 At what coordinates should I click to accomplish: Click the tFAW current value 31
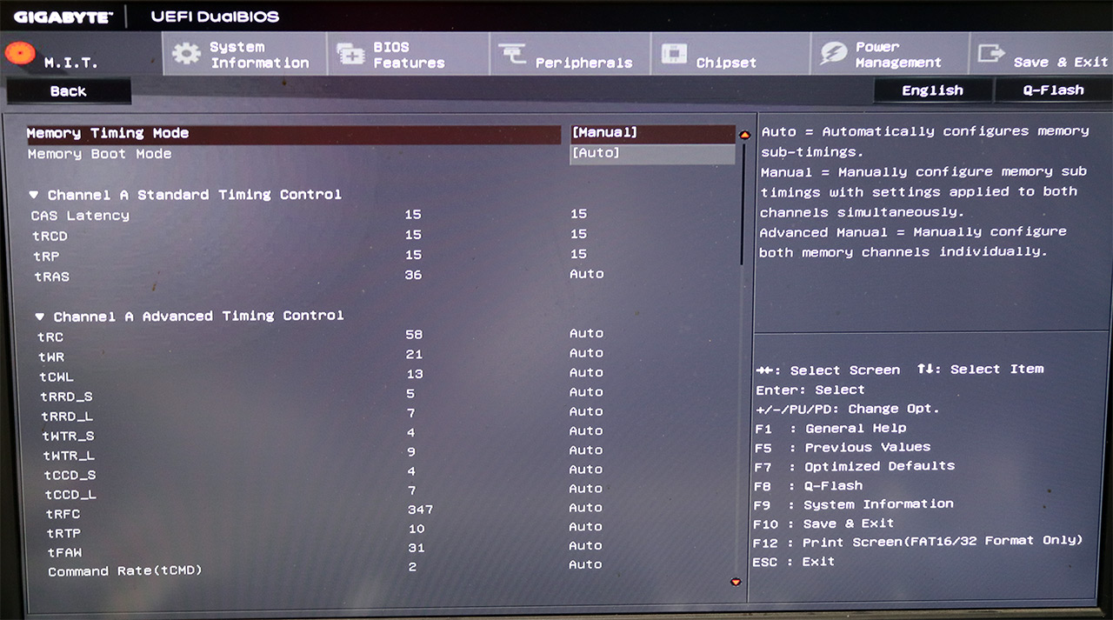point(416,548)
